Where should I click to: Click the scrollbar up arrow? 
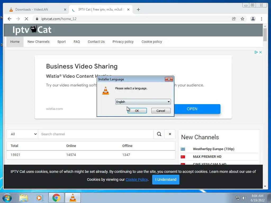(x=265, y=26)
